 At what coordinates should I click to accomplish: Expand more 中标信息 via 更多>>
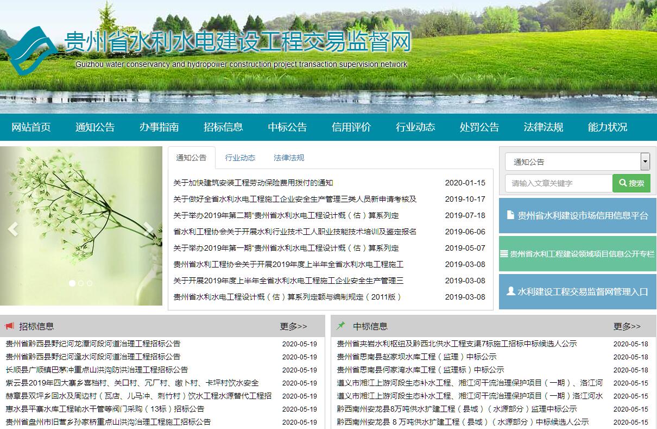coord(627,326)
